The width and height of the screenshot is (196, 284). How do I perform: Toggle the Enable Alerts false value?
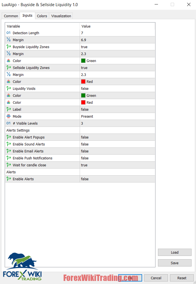click(117, 179)
